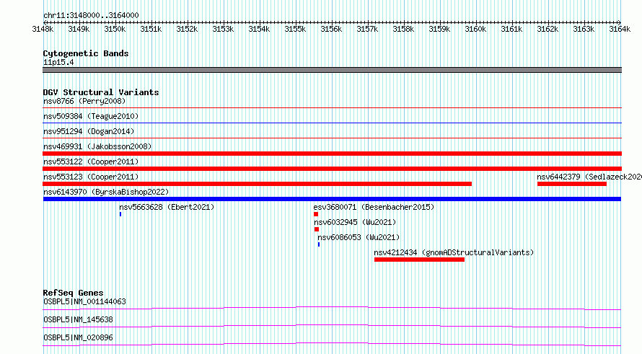Click the 3164k ruler position
The image size is (642, 354).
coord(620,29)
